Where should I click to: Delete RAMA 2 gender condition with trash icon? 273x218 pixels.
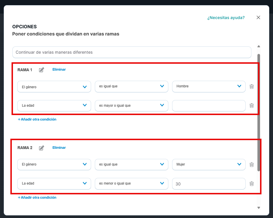(x=251, y=165)
